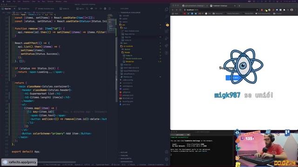
Task: Open Source Control with the yellow badge
Action: tap(167, 24)
